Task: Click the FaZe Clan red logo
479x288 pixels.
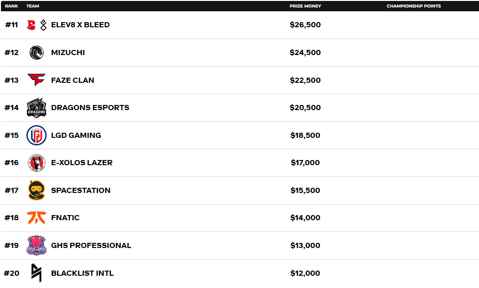Action: coord(36,80)
